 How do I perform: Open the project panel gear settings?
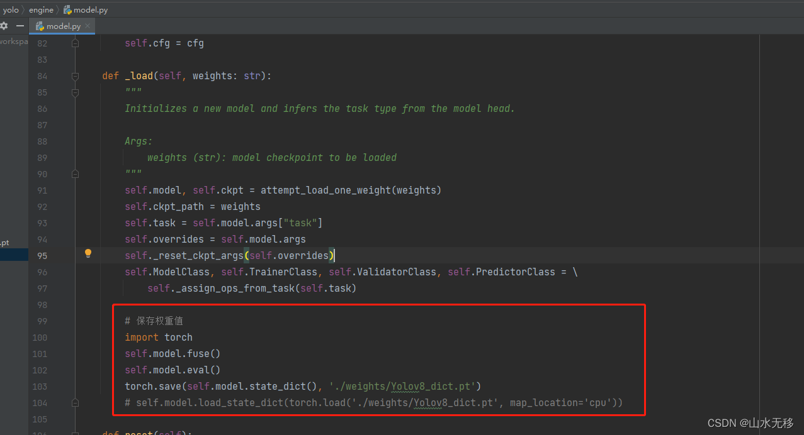pos(4,26)
